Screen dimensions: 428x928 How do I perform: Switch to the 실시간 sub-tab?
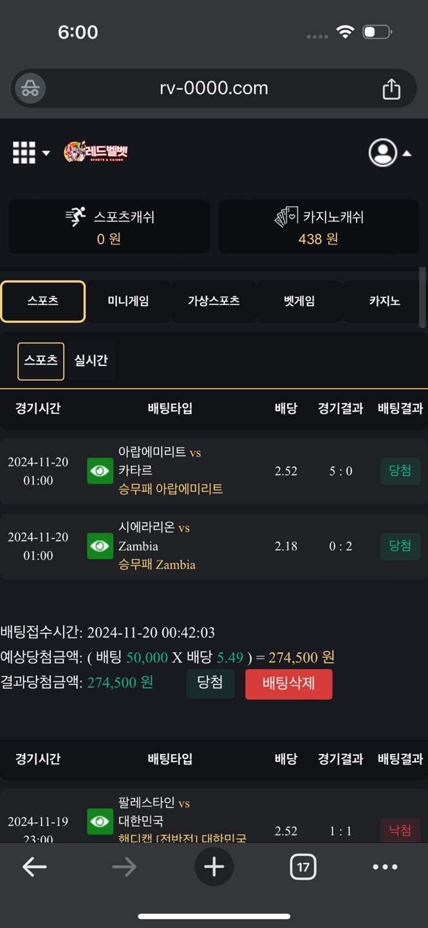point(91,361)
